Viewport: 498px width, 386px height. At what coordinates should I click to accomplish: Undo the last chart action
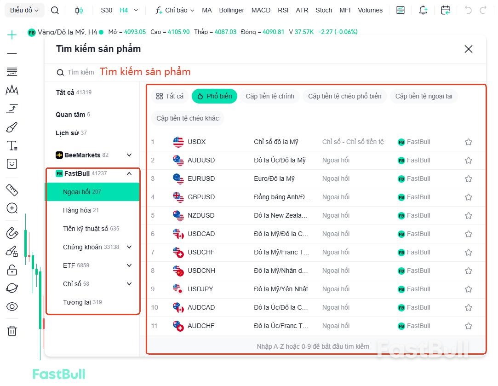[468, 10]
